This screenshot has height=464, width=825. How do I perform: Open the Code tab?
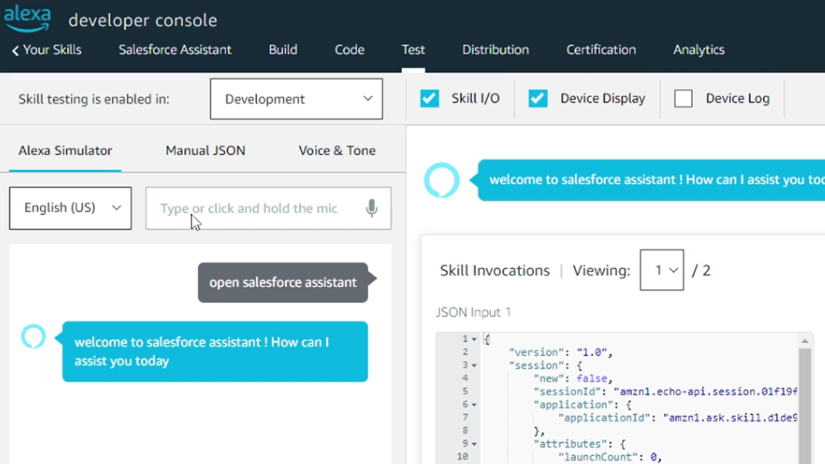pos(349,50)
